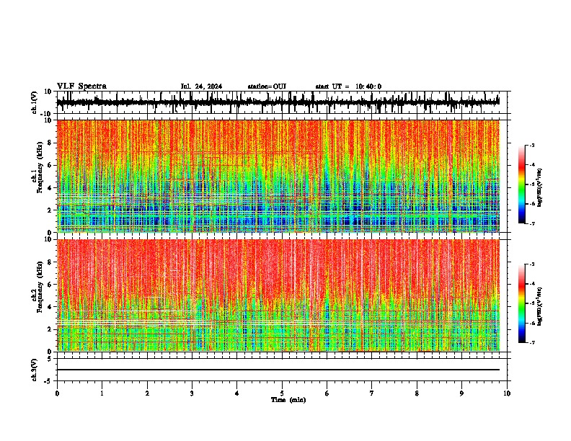The image size is (571, 441).
Task: Click the time axis tick label '1'
Action: (102, 393)
